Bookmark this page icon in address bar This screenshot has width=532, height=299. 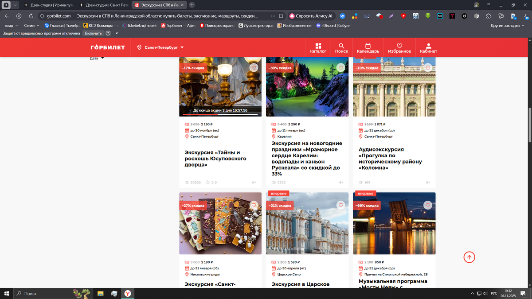click(x=281, y=16)
